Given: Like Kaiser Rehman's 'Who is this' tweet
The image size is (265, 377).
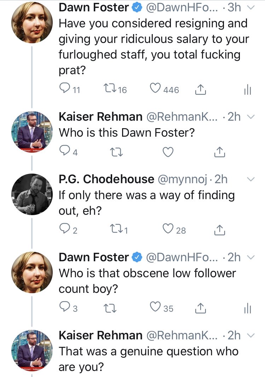Looking at the screenshot, I should [168, 152].
